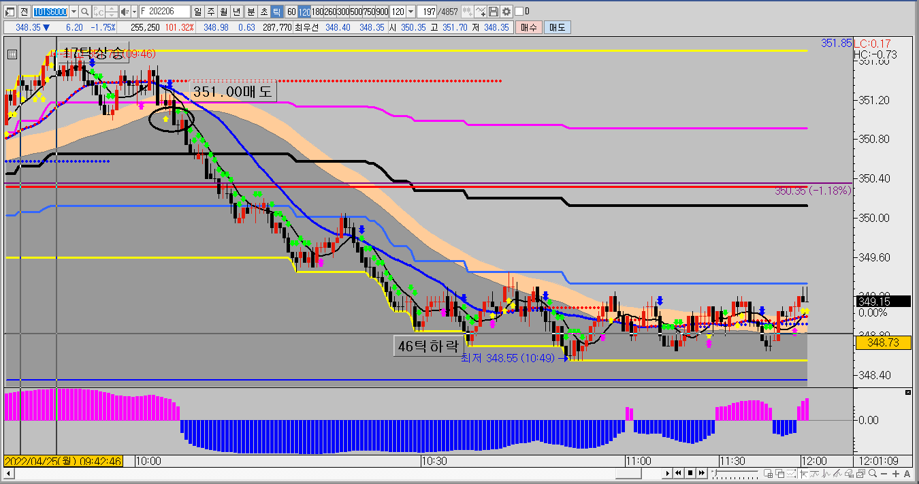Screen dimensions: 919x484
Task: Click the play replay button
Action: 667,473
